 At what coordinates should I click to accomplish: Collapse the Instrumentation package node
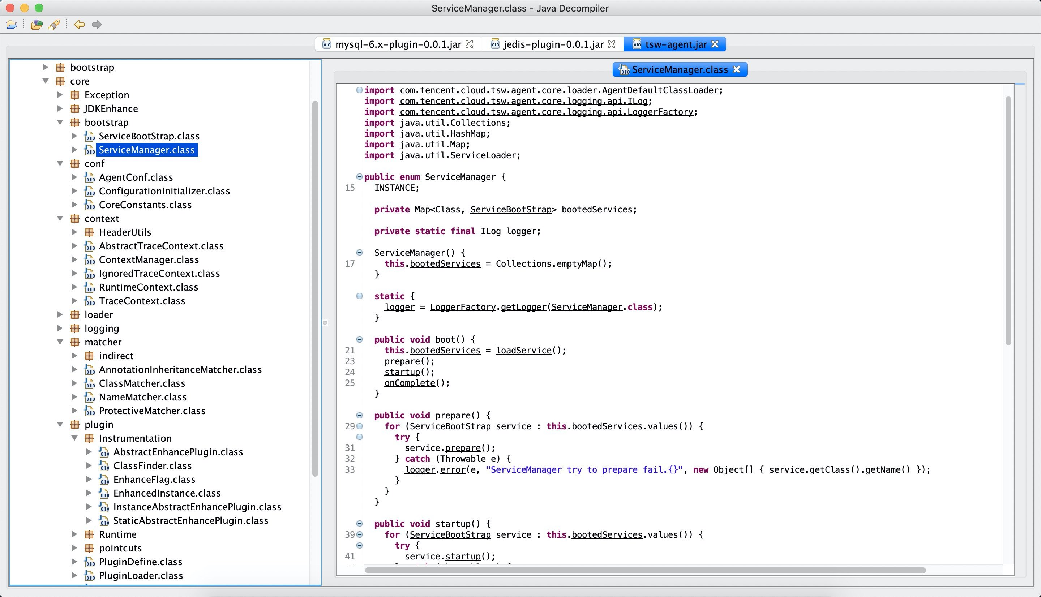(x=74, y=438)
